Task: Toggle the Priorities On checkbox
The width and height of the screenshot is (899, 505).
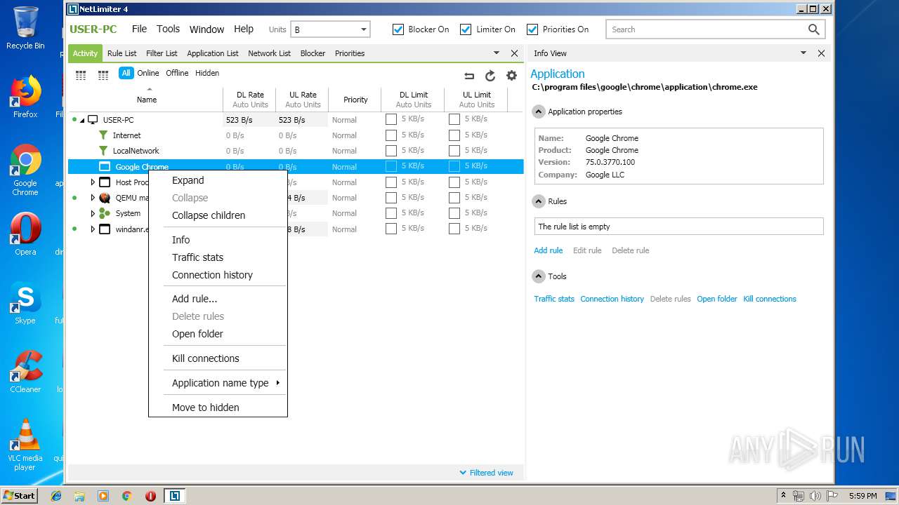Action: [x=532, y=29]
